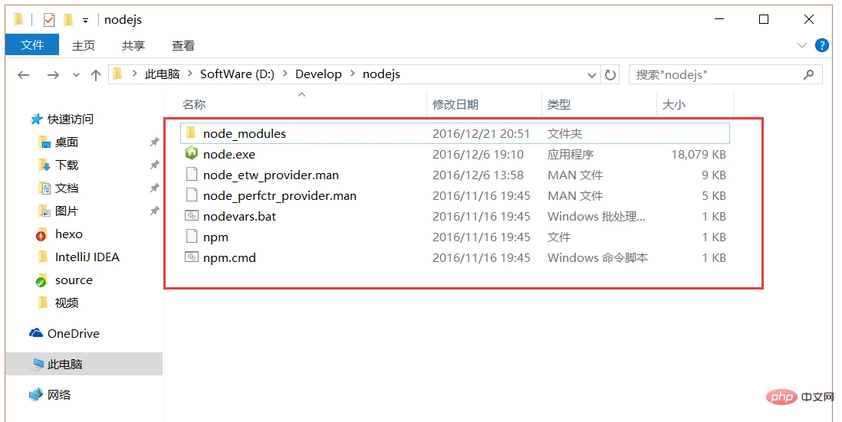Click the nodevars.bat batch file icon

pyautogui.click(x=192, y=216)
